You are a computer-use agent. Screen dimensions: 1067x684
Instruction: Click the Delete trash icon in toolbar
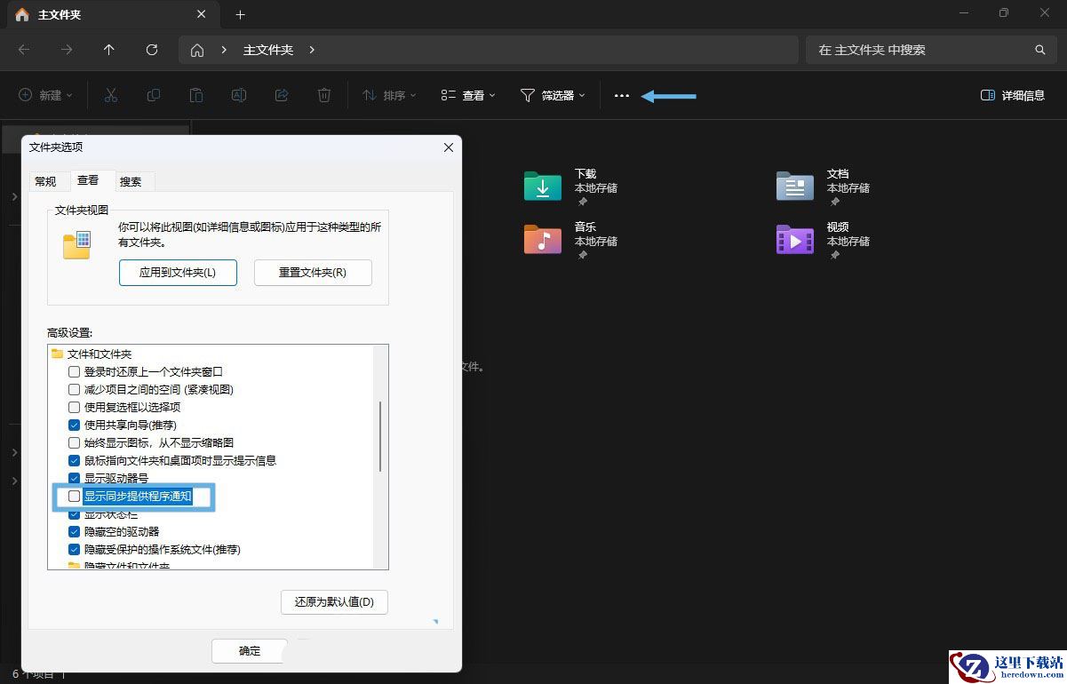pyautogui.click(x=325, y=95)
